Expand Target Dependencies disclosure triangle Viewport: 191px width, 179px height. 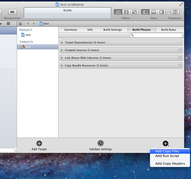point(62,42)
